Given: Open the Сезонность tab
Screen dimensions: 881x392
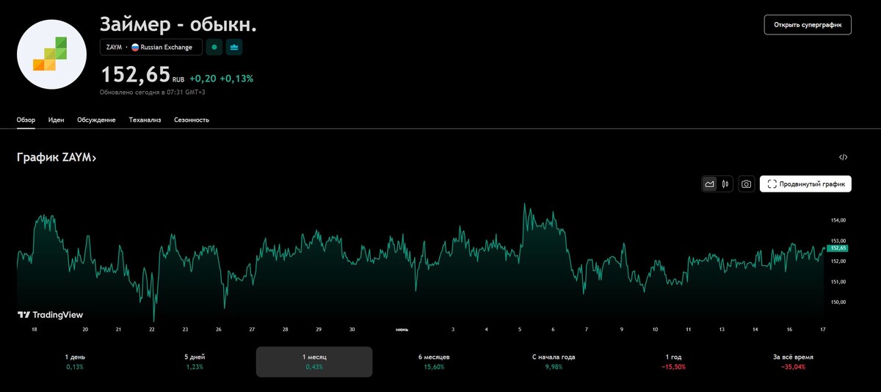Looking at the screenshot, I should (192, 120).
